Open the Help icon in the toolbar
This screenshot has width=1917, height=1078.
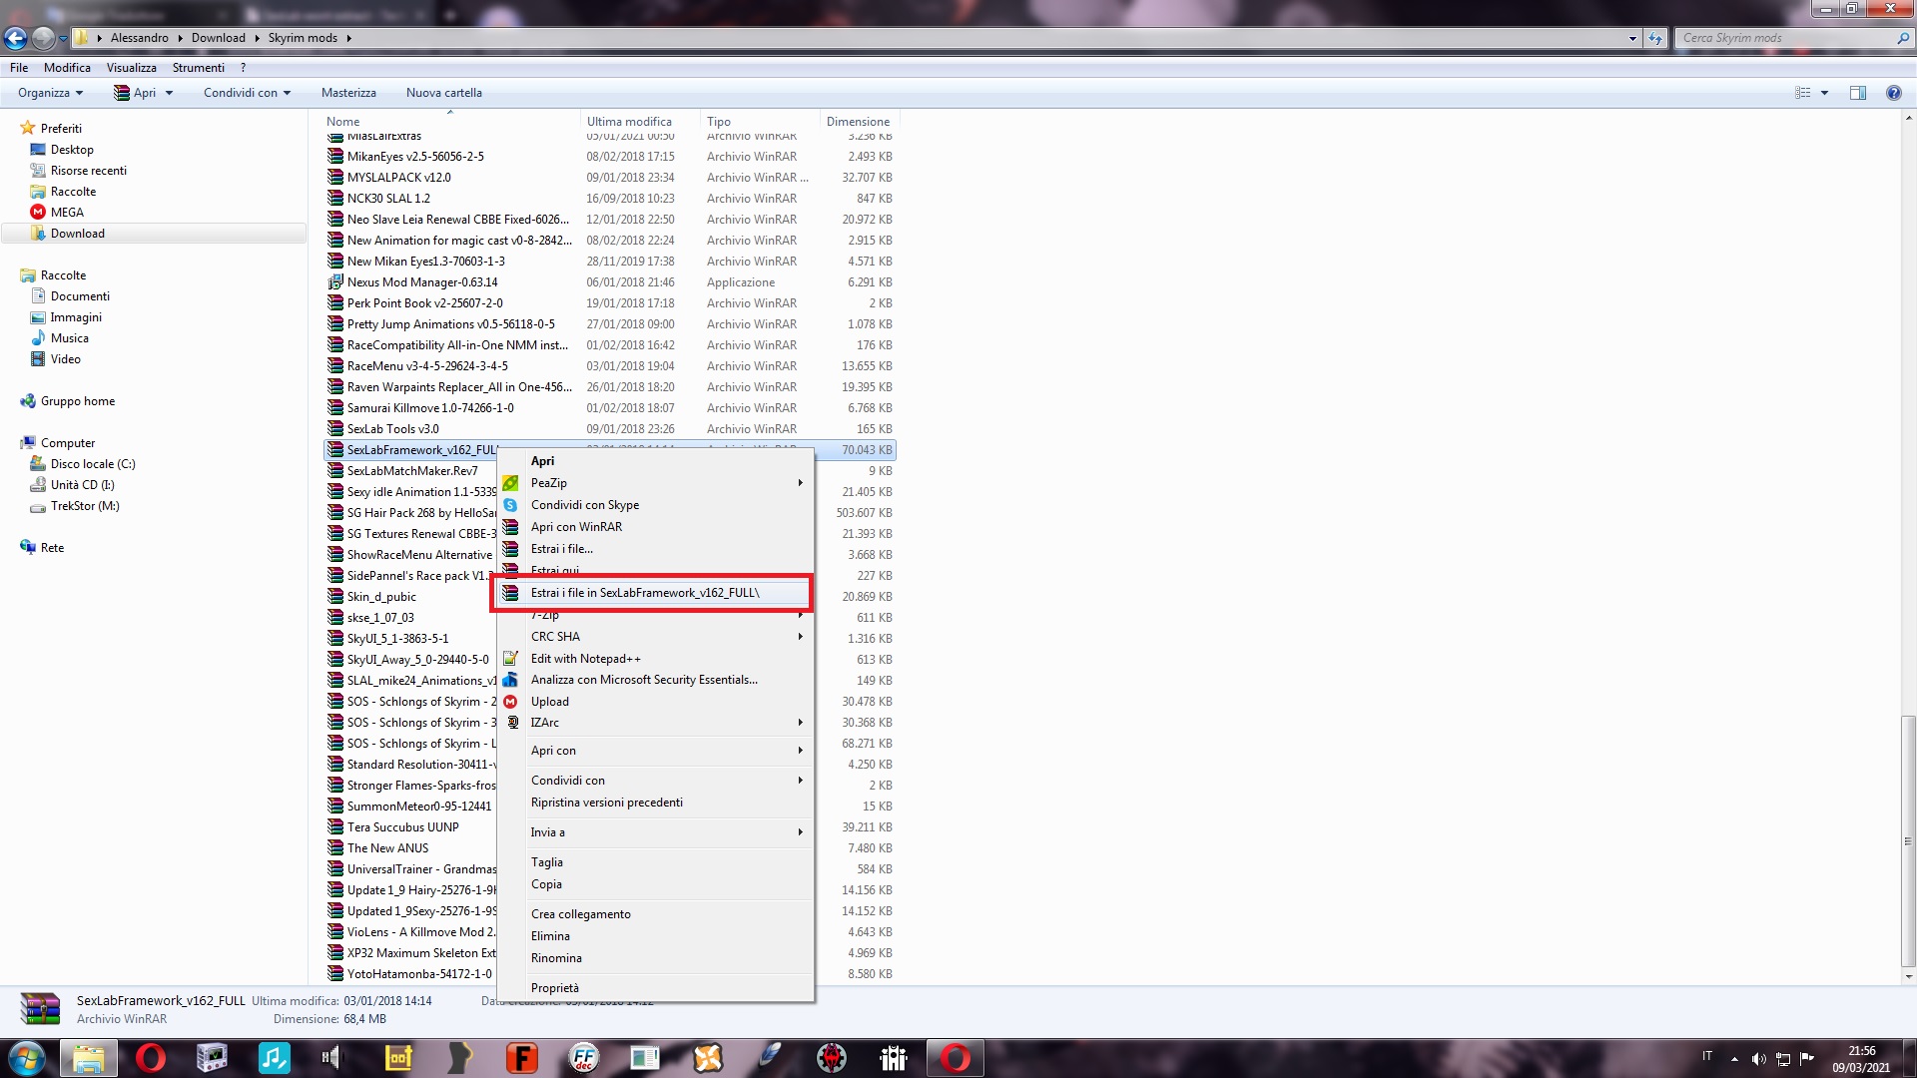(1893, 93)
